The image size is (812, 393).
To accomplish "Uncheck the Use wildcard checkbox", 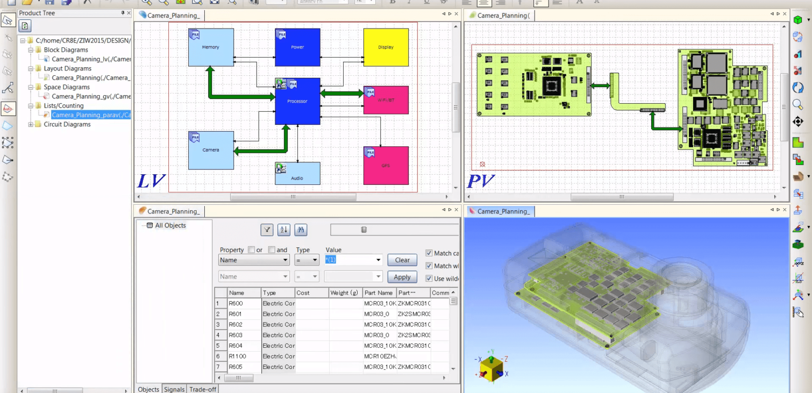I will tap(429, 278).
